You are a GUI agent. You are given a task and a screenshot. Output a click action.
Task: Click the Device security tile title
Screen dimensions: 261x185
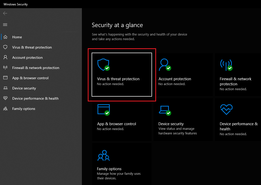[x=171, y=124]
